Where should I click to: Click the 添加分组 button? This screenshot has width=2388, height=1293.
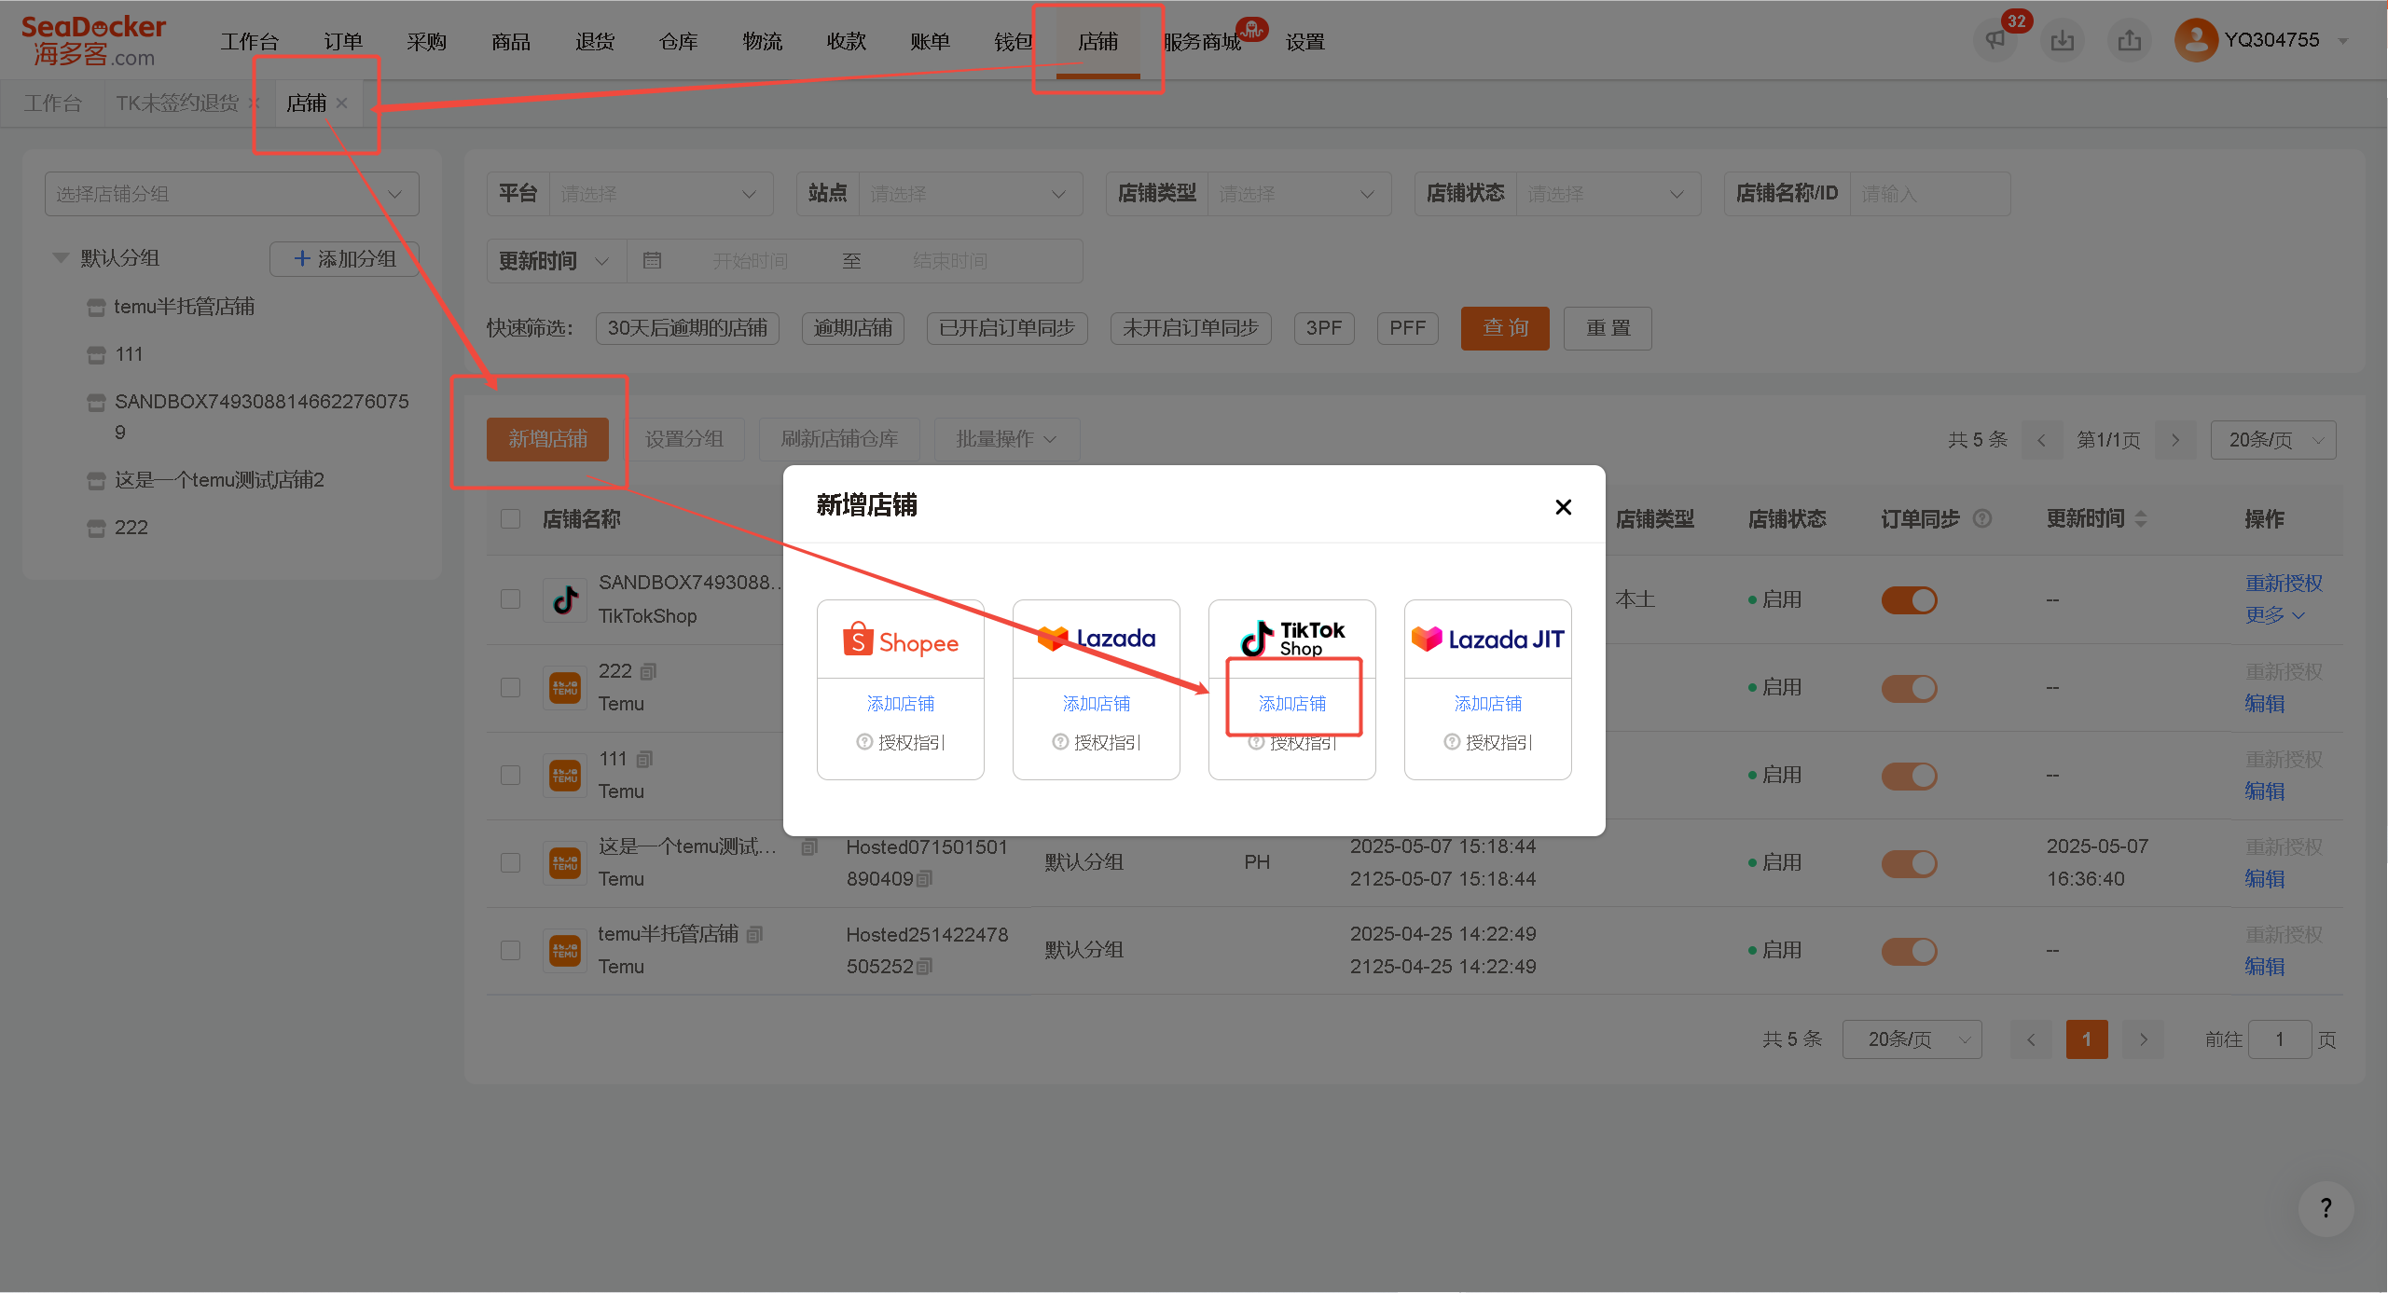344,258
